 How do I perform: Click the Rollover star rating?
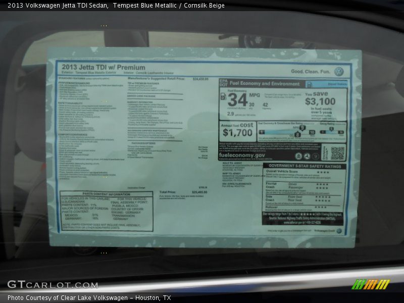321,207
